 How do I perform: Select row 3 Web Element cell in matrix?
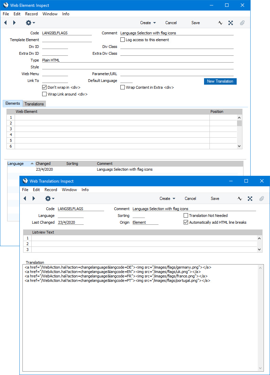112,129
